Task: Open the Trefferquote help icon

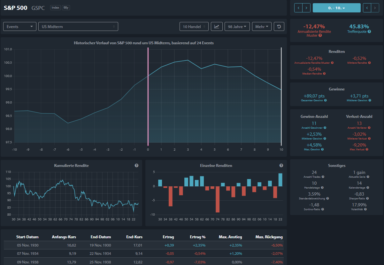Action: click(369, 32)
